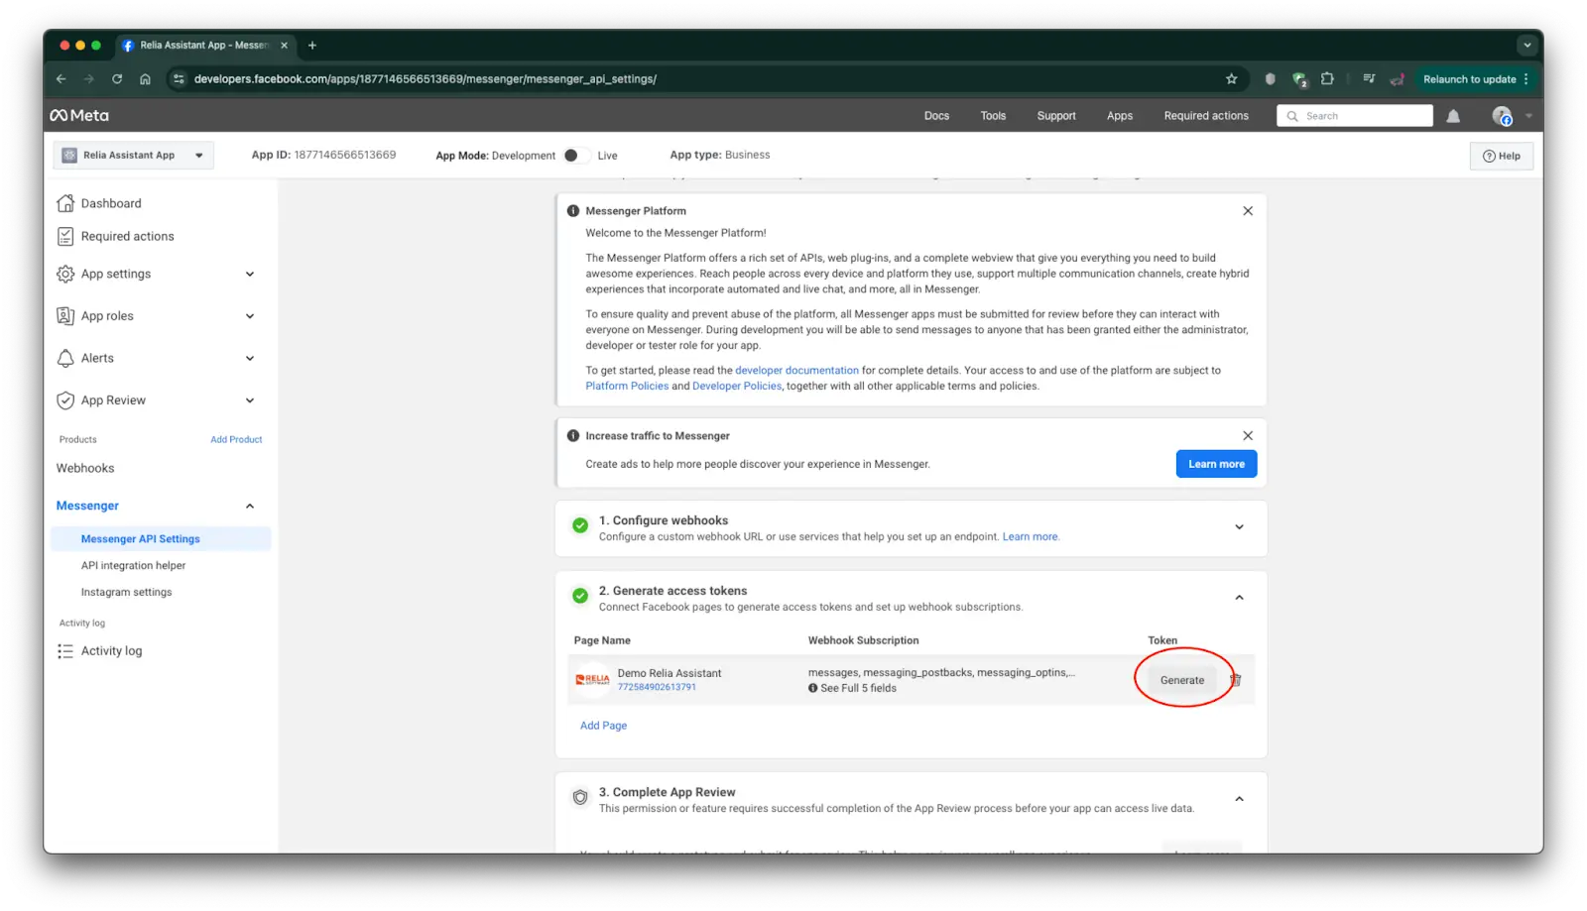The height and width of the screenshot is (911, 1587).
Task: Delete the page token using the trash icon
Action: click(1235, 679)
